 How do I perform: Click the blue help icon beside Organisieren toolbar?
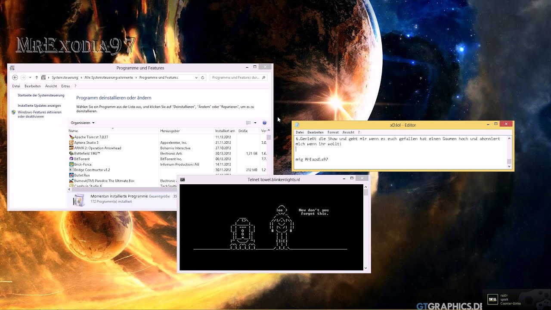coord(264,123)
